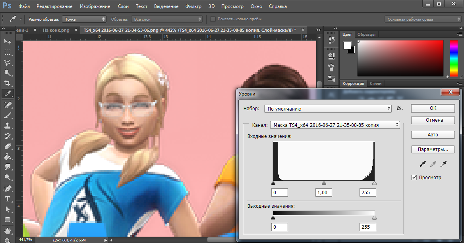Open the Основная рабочая среда workspace dropdown

pyautogui.click(x=423, y=19)
